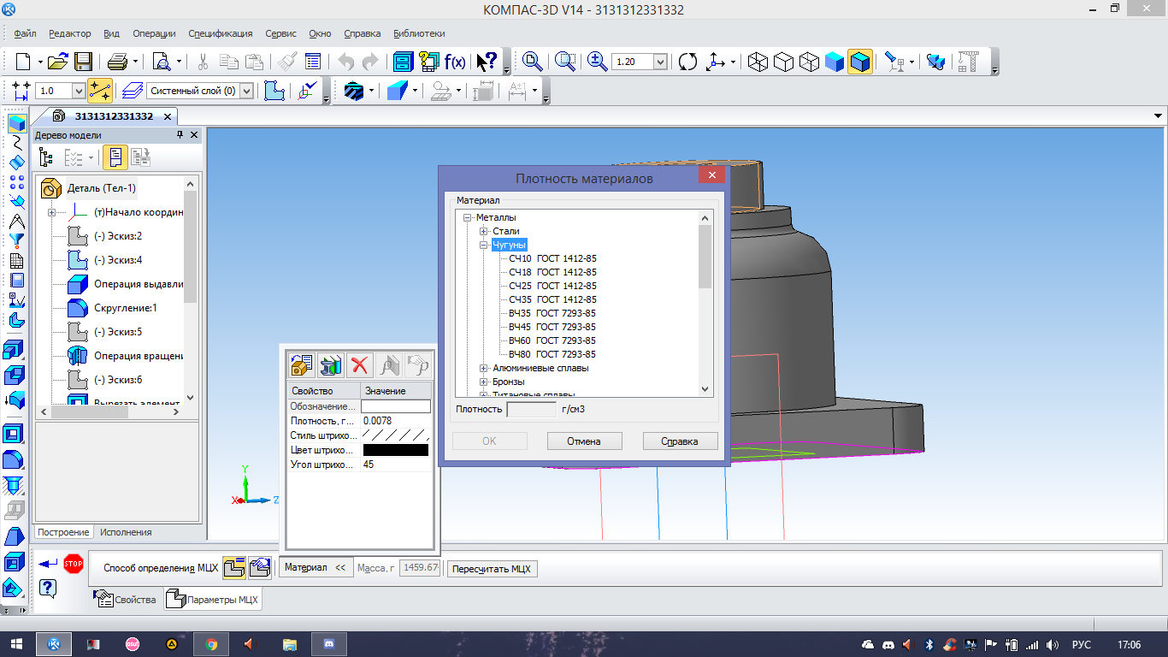Open a file with the folder icon
The width and height of the screenshot is (1168, 657).
[x=57, y=62]
